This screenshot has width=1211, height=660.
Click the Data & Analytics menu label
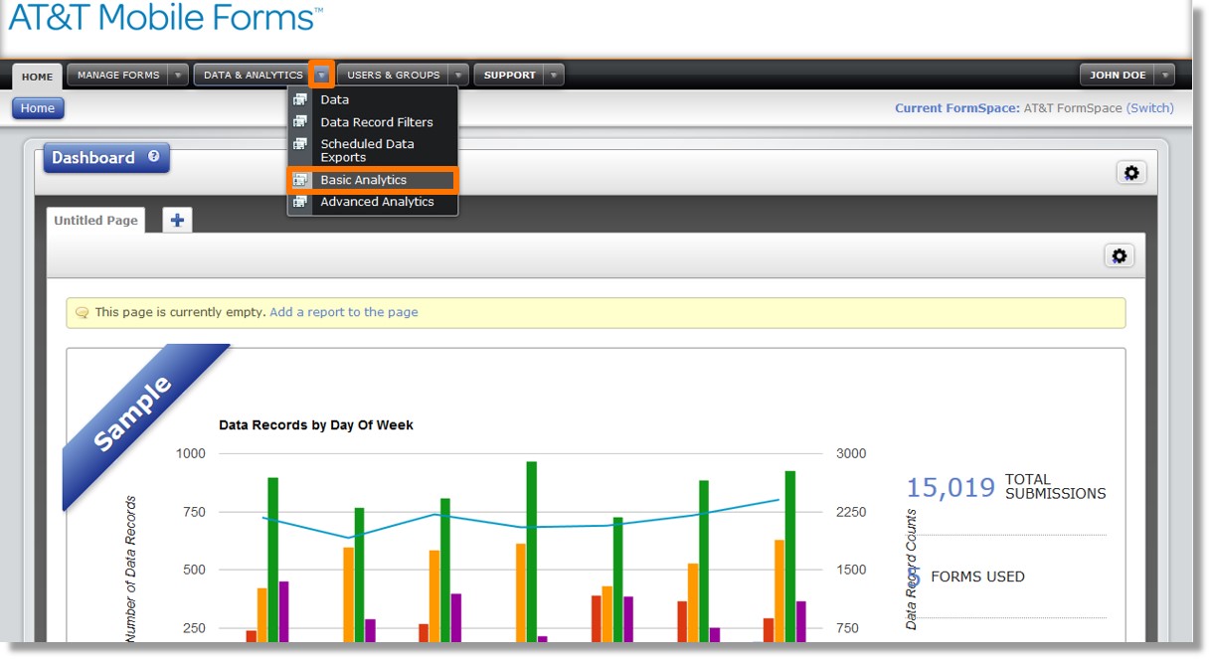point(253,75)
